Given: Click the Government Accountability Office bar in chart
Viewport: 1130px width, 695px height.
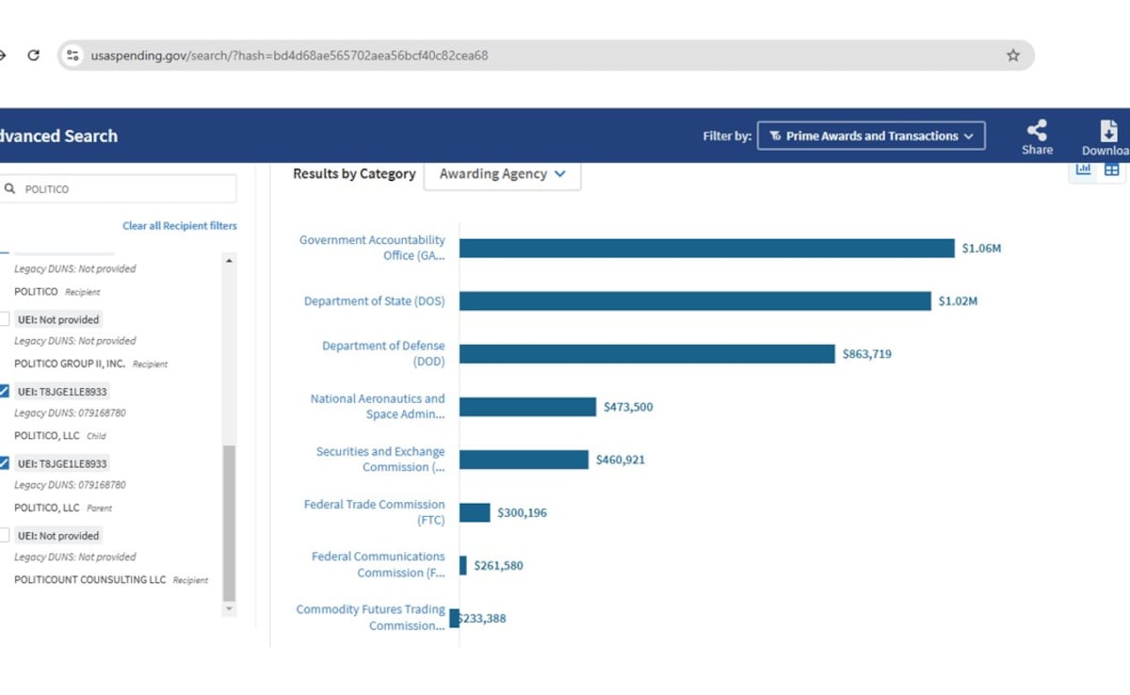Looking at the screenshot, I should click(x=707, y=249).
